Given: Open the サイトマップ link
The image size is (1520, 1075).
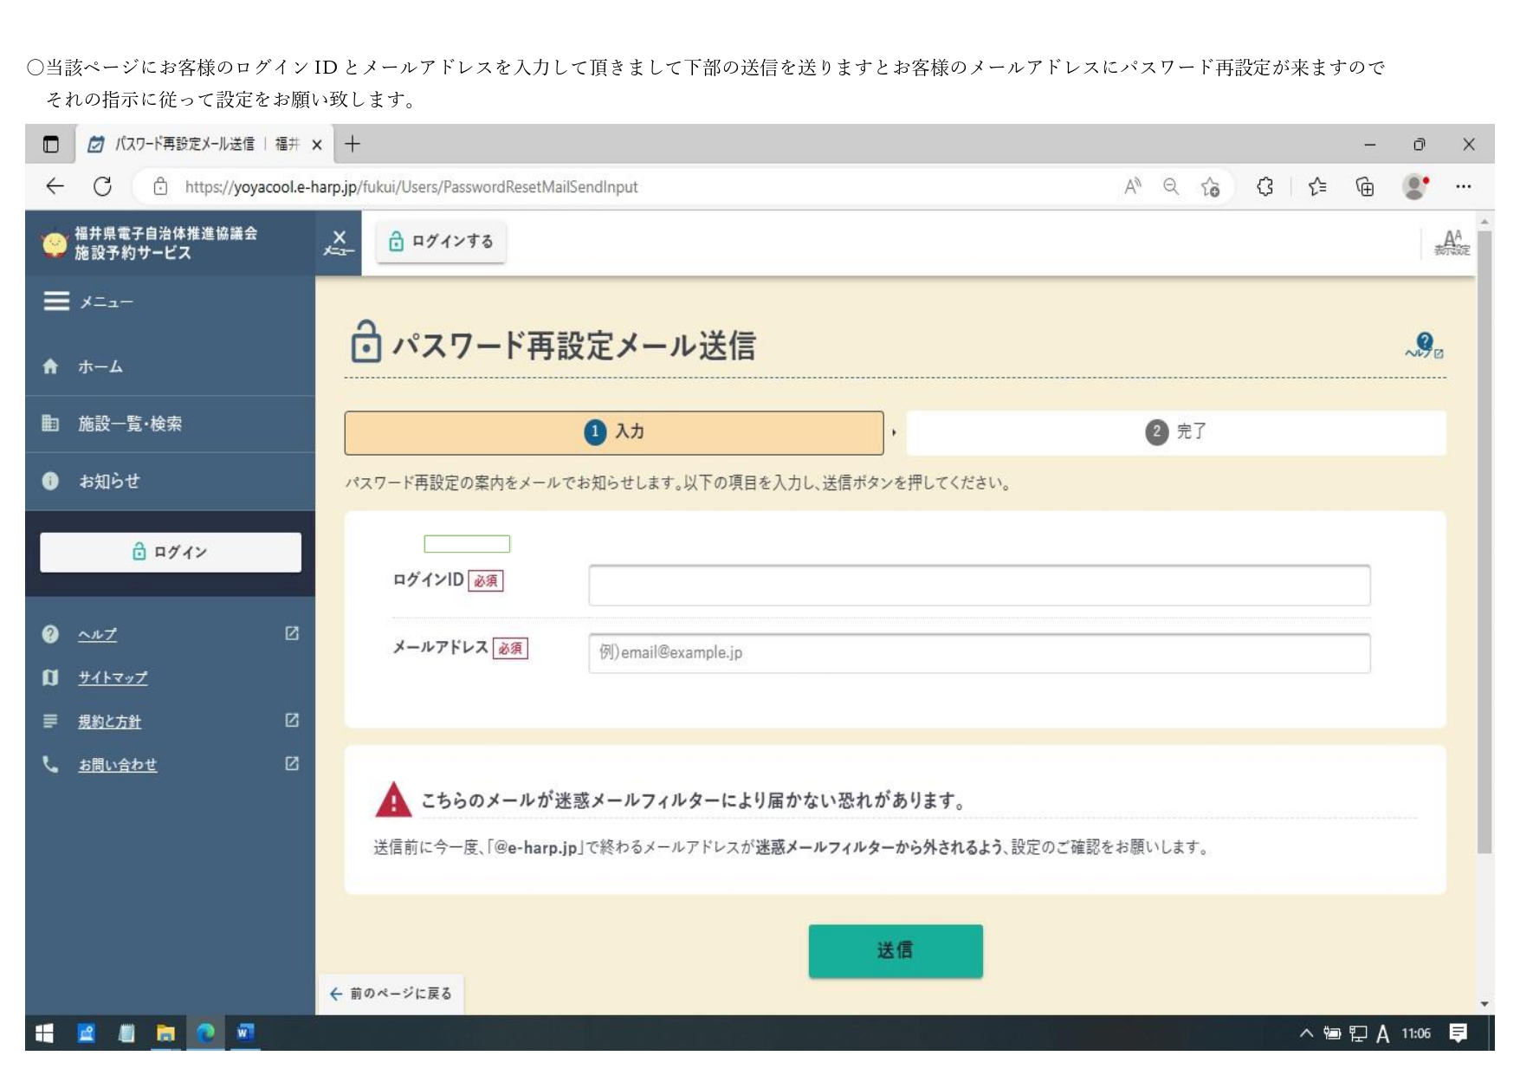Looking at the screenshot, I should click(113, 677).
